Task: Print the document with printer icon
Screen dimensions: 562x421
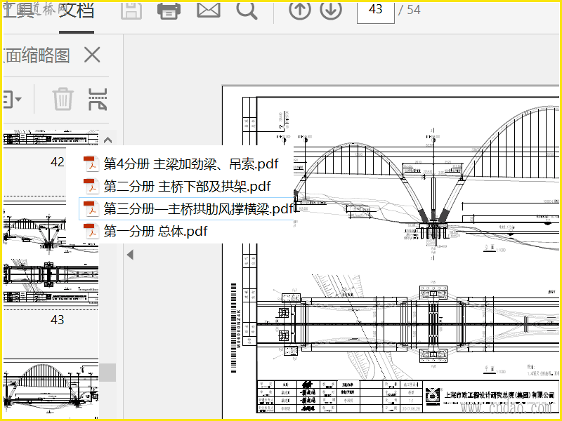Action: click(169, 11)
